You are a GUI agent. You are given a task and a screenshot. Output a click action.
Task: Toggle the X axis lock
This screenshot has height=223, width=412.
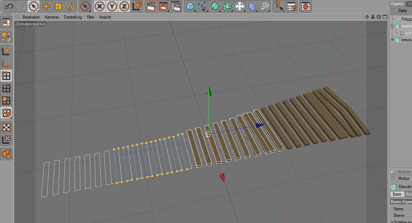click(x=100, y=6)
